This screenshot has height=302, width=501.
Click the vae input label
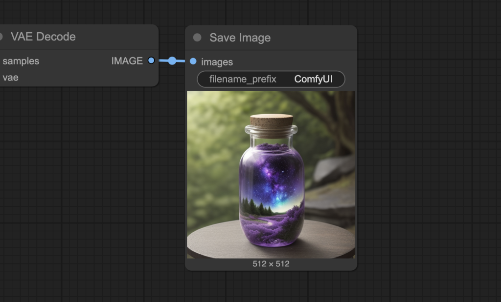pyautogui.click(x=10, y=77)
